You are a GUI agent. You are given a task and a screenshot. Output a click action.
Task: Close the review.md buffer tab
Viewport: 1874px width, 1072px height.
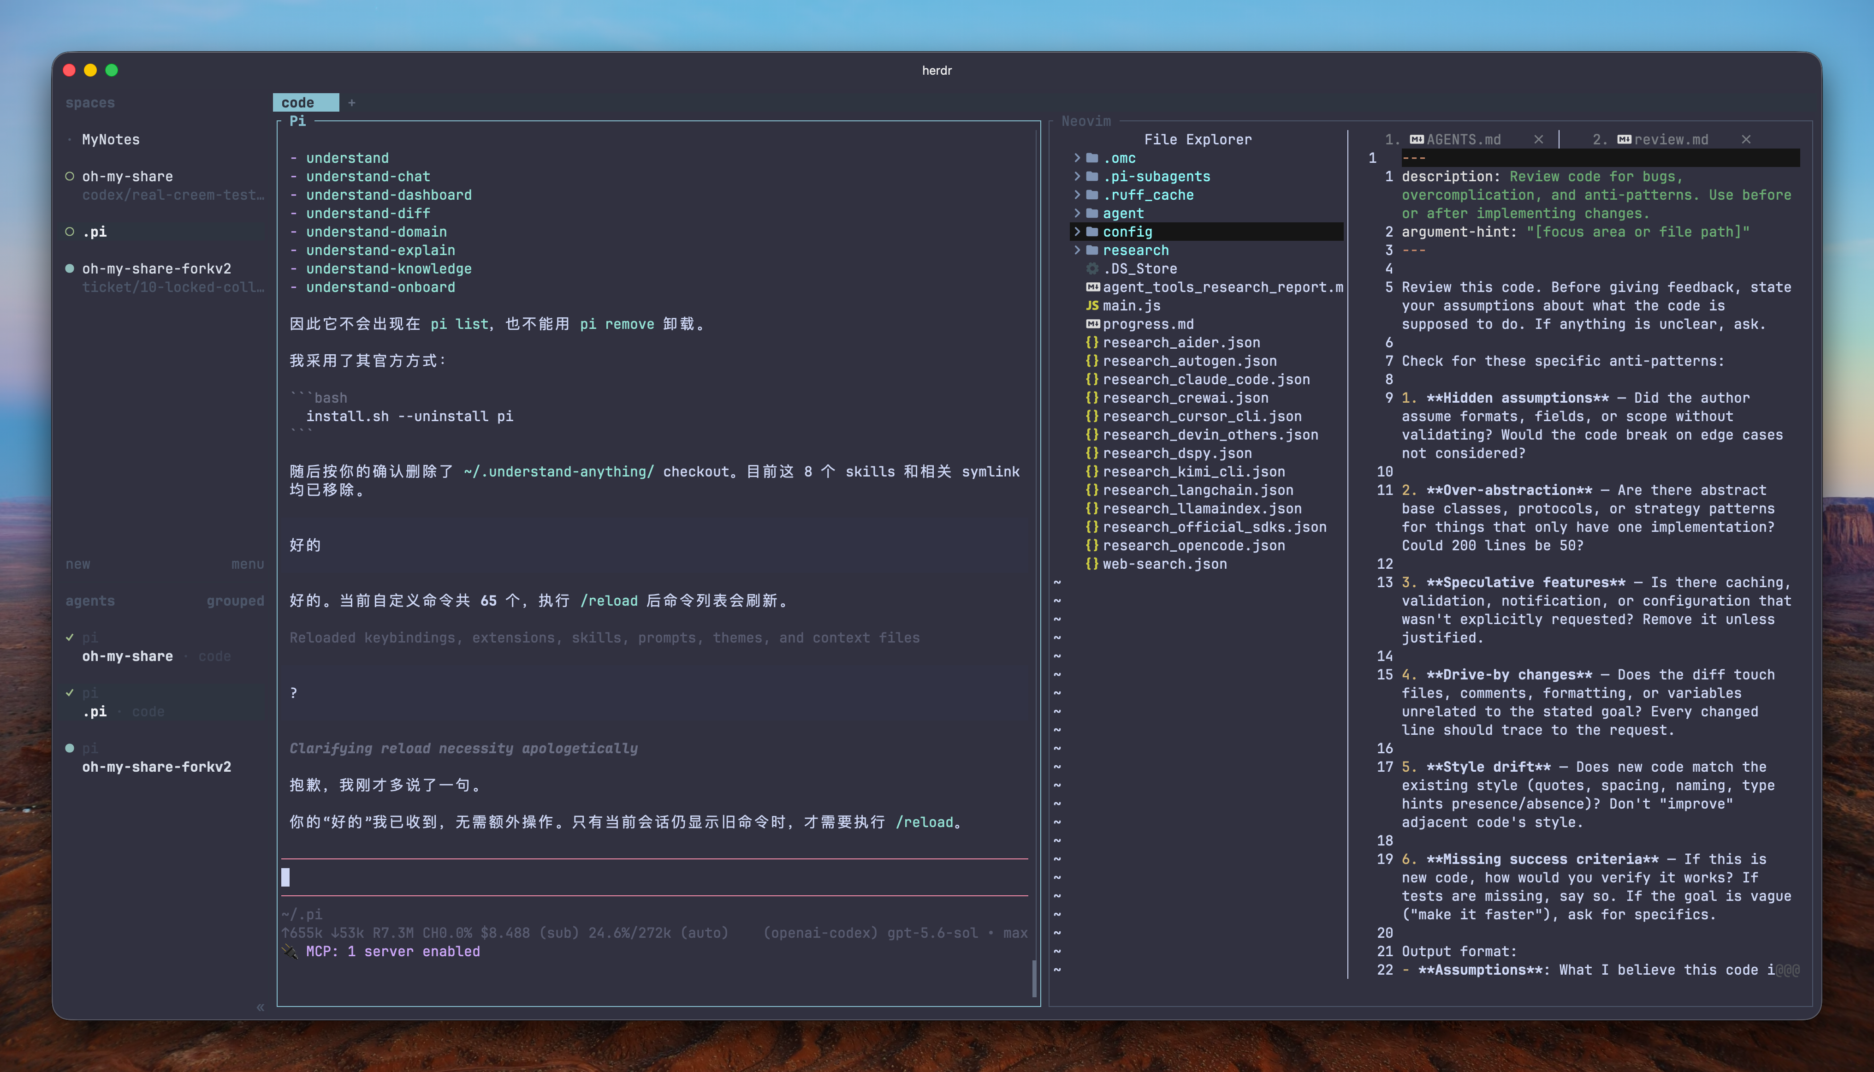[1746, 140]
